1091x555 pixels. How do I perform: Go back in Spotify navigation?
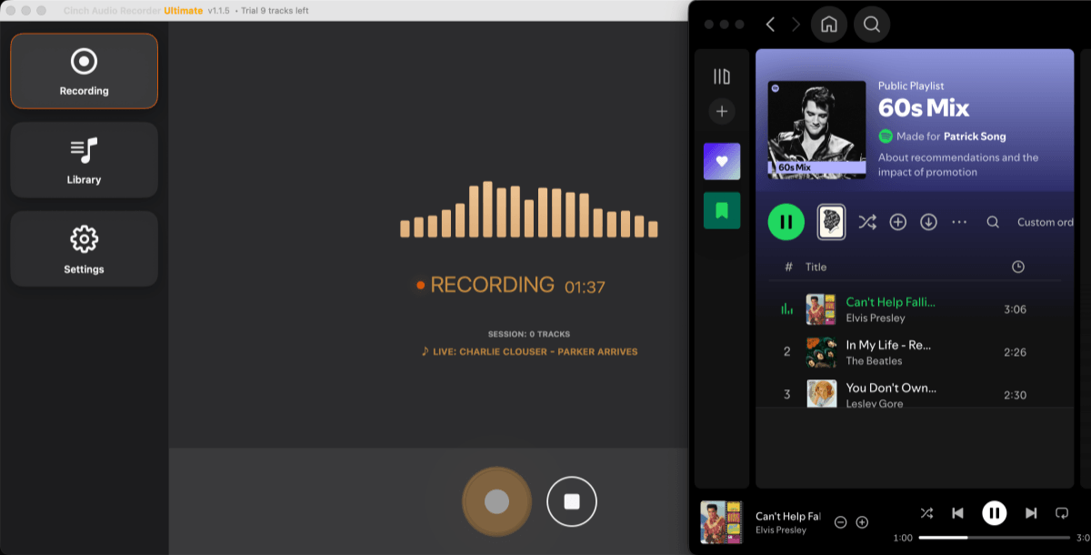[x=770, y=25]
